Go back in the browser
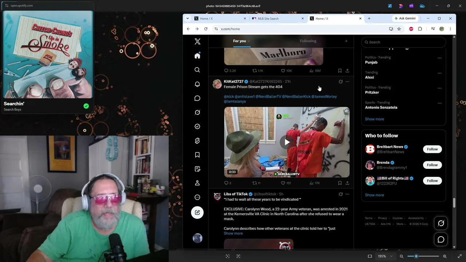Viewport: 466px width, 262px height. [x=188, y=29]
